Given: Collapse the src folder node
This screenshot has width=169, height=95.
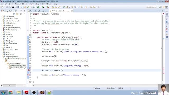Looking at the screenshot, I should pyautogui.click(x=4, y=61).
